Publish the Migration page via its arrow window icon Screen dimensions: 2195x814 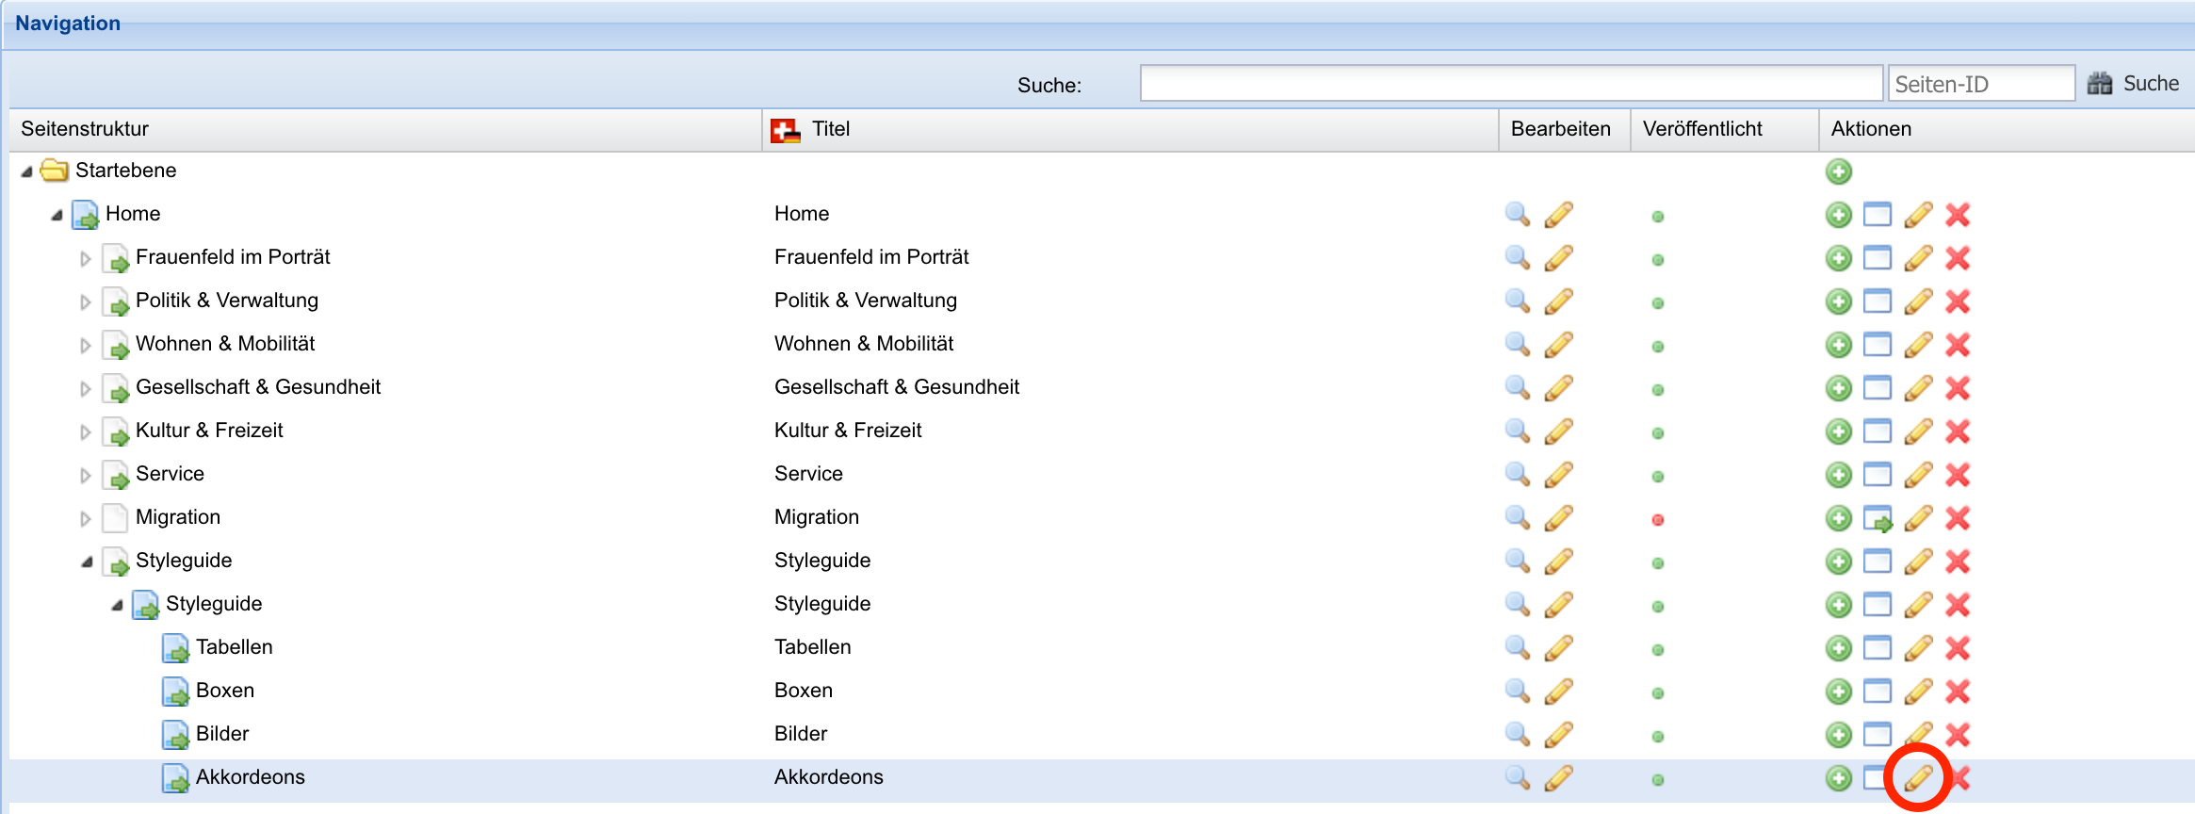[x=1878, y=518]
